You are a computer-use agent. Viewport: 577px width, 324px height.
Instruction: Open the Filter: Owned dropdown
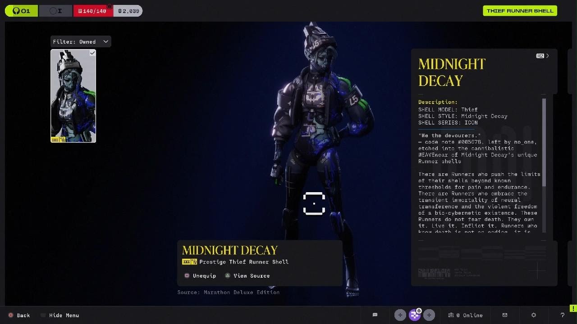[x=81, y=41]
